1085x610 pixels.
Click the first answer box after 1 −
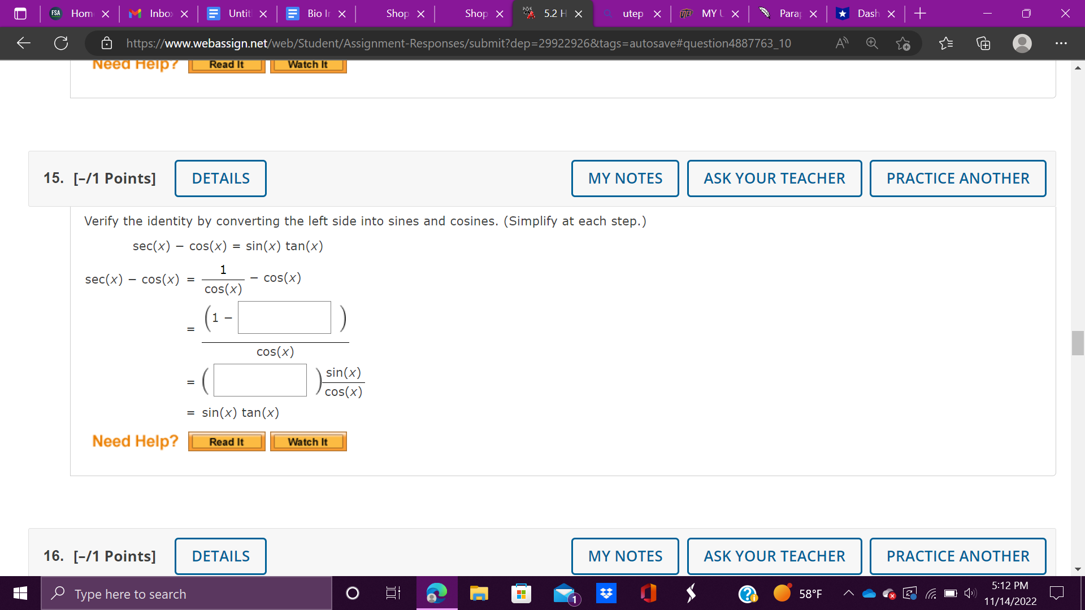click(x=284, y=317)
